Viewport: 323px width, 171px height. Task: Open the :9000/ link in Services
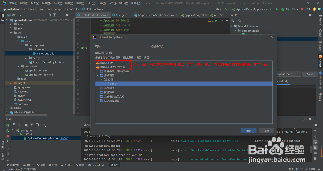coord(64,138)
